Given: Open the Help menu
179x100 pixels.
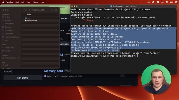Looking at the screenshot, I should [x=43, y=2].
